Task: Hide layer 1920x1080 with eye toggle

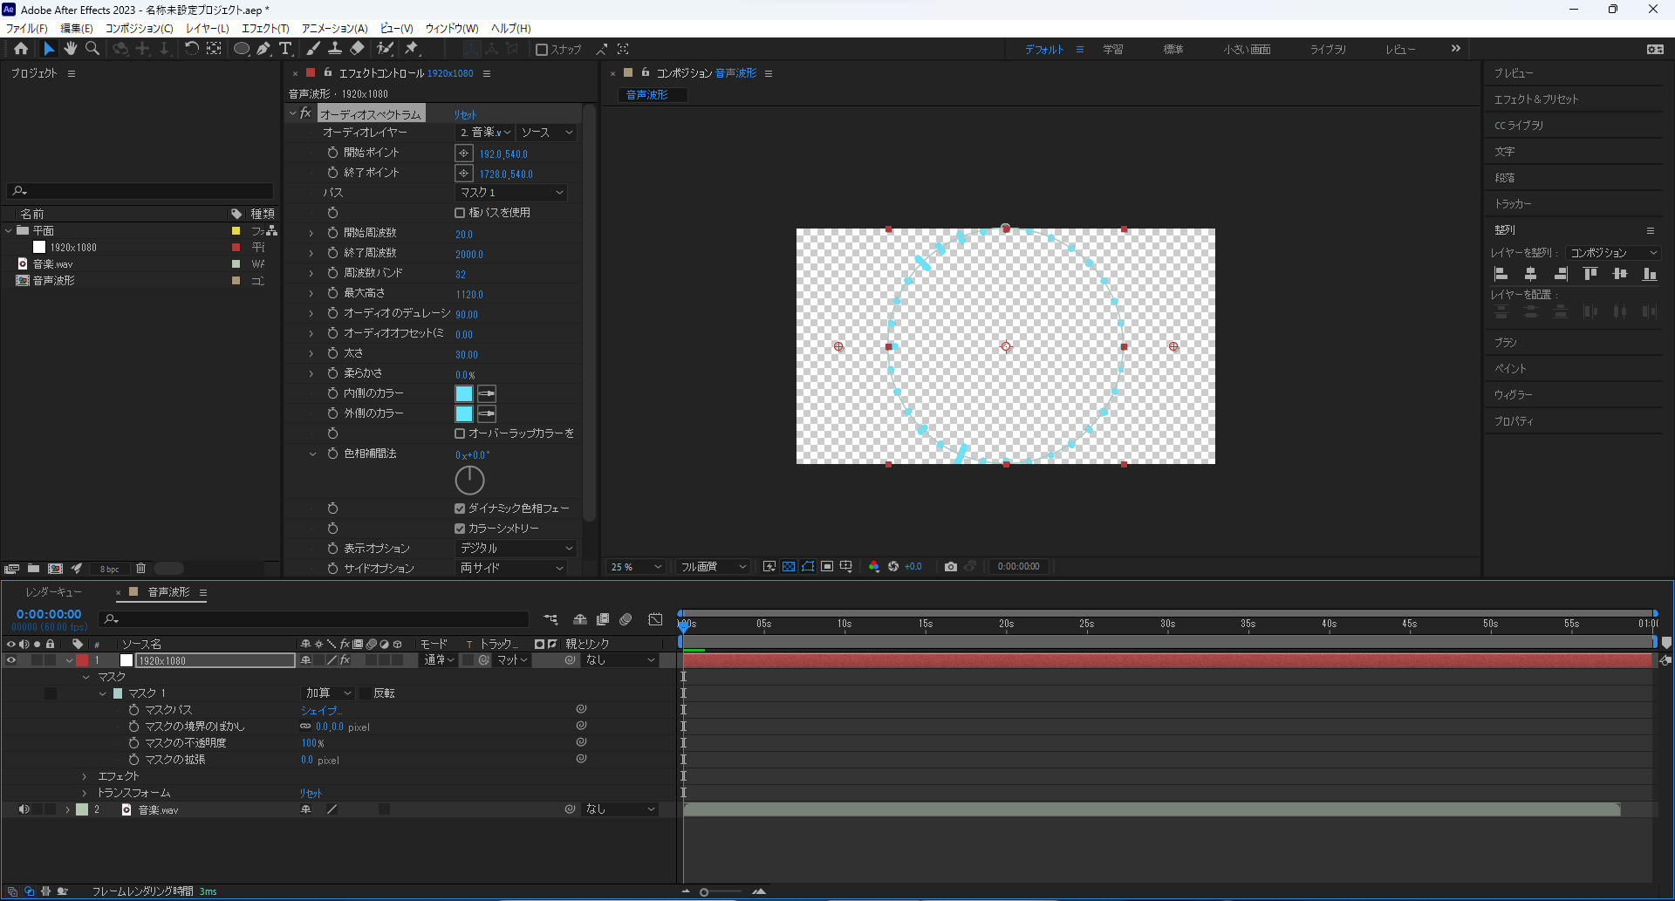Action: 11,660
